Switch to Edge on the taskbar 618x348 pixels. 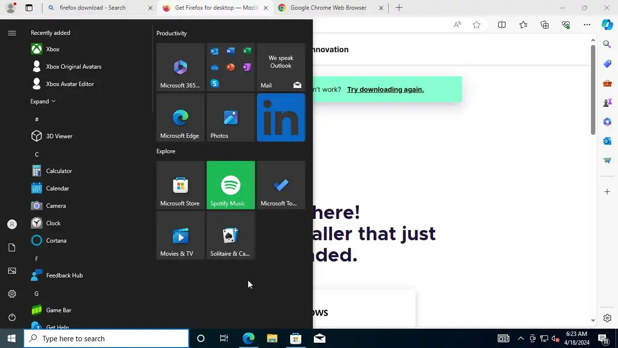coord(248,338)
